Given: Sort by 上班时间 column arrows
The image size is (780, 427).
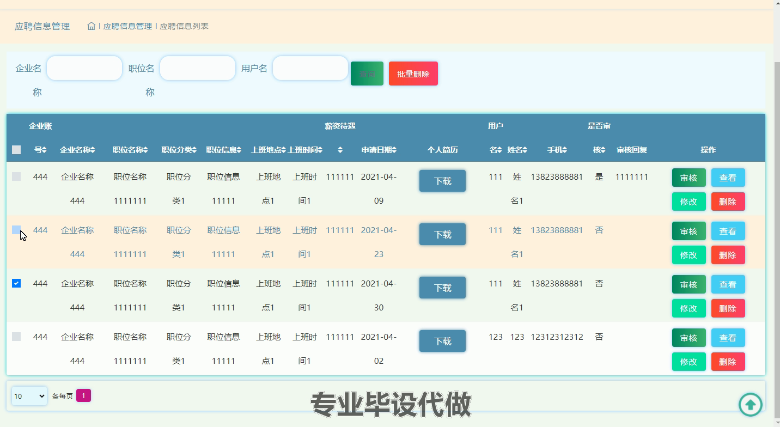Looking at the screenshot, I should [x=320, y=150].
